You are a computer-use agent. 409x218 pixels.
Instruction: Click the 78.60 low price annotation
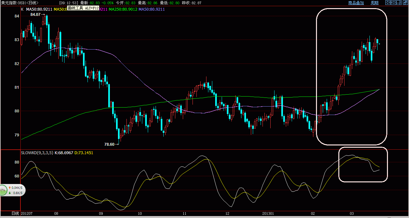(x=110, y=144)
